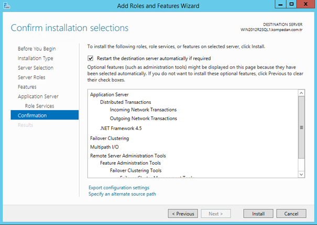
Task: Open Export configuration settings link
Action: point(119,187)
